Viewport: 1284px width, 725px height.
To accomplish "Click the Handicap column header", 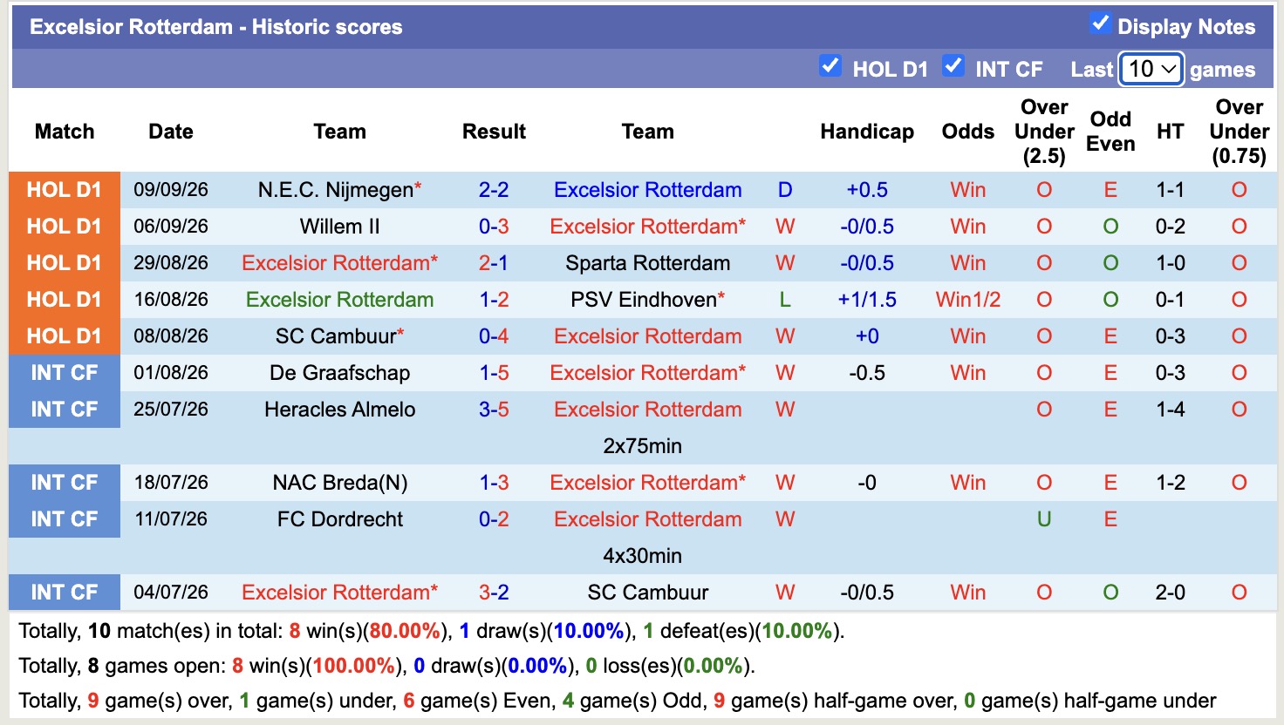I will coord(866,132).
